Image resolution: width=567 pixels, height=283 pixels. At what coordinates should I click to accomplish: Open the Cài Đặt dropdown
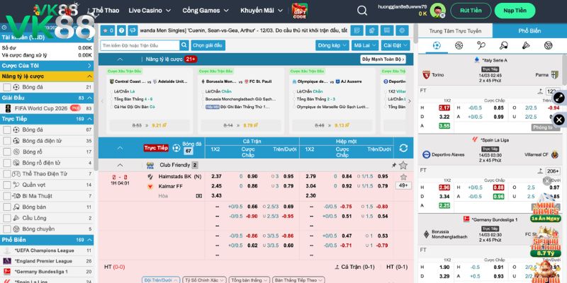tap(395, 45)
